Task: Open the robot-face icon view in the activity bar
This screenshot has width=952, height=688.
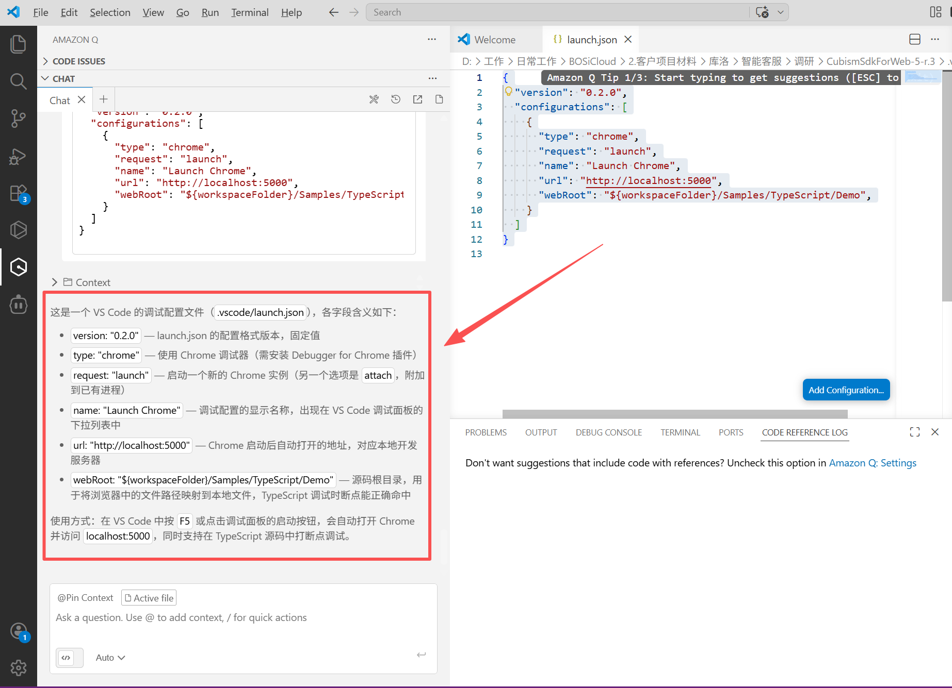Action: [18, 304]
